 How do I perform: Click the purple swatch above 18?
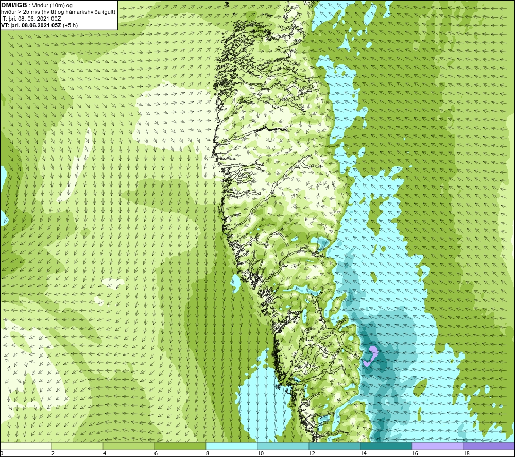(489, 446)
